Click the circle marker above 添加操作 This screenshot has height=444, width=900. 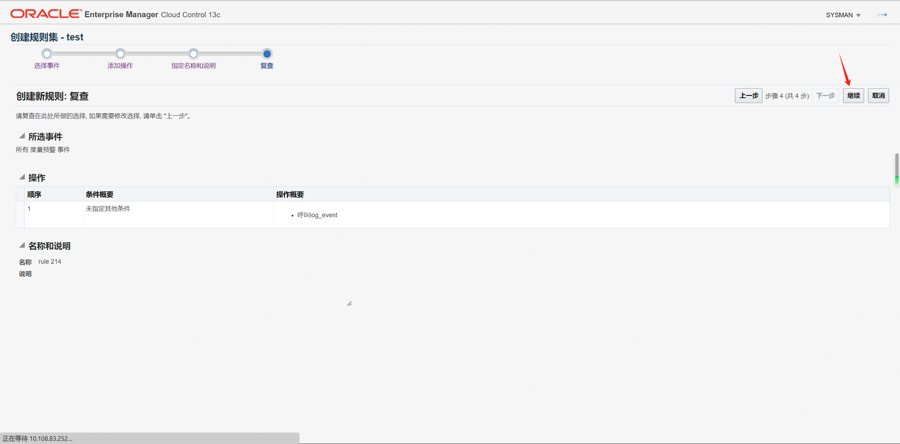(x=120, y=54)
